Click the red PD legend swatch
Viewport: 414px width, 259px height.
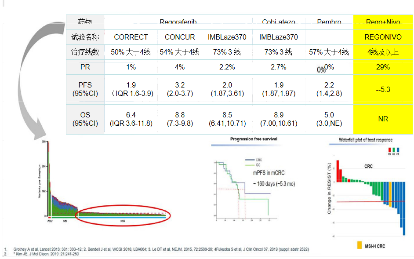click(x=389, y=150)
